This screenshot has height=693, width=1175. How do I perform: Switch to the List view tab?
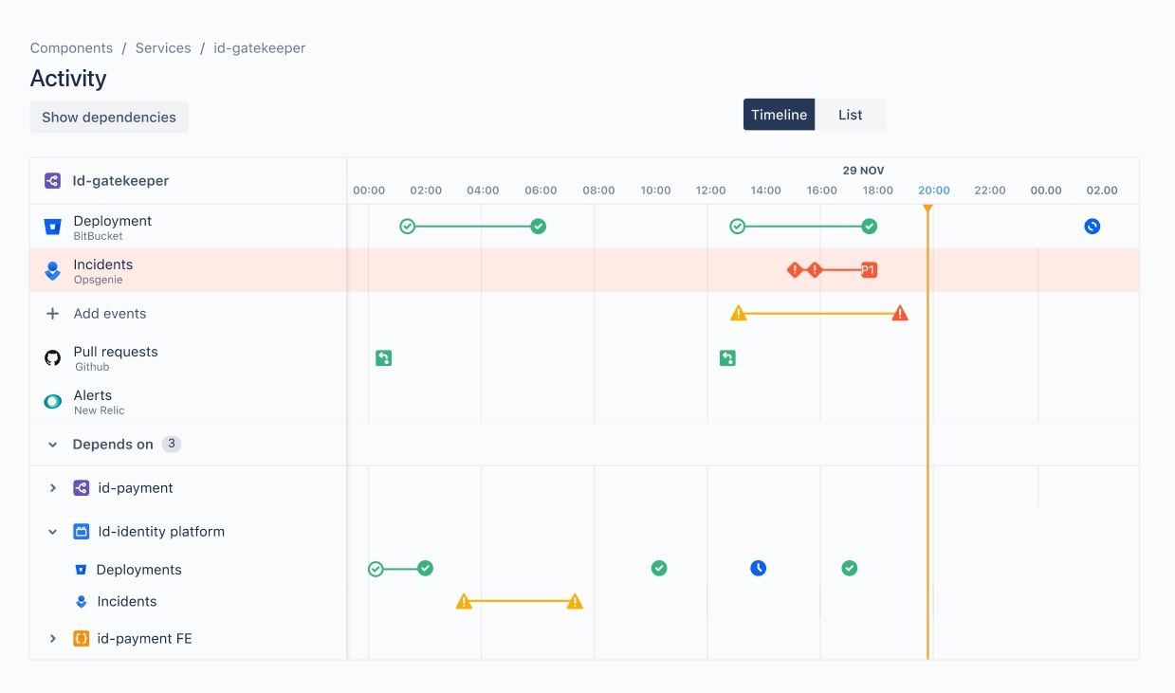click(850, 114)
